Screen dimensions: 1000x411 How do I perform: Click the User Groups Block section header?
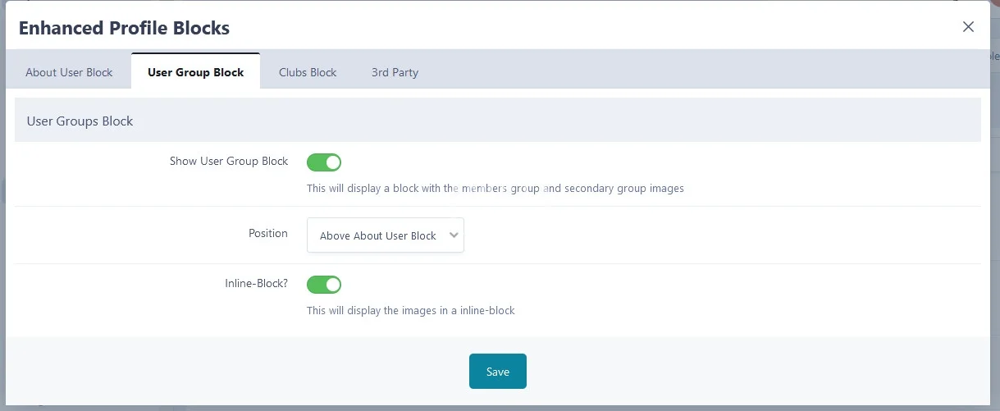pos(80,121)
